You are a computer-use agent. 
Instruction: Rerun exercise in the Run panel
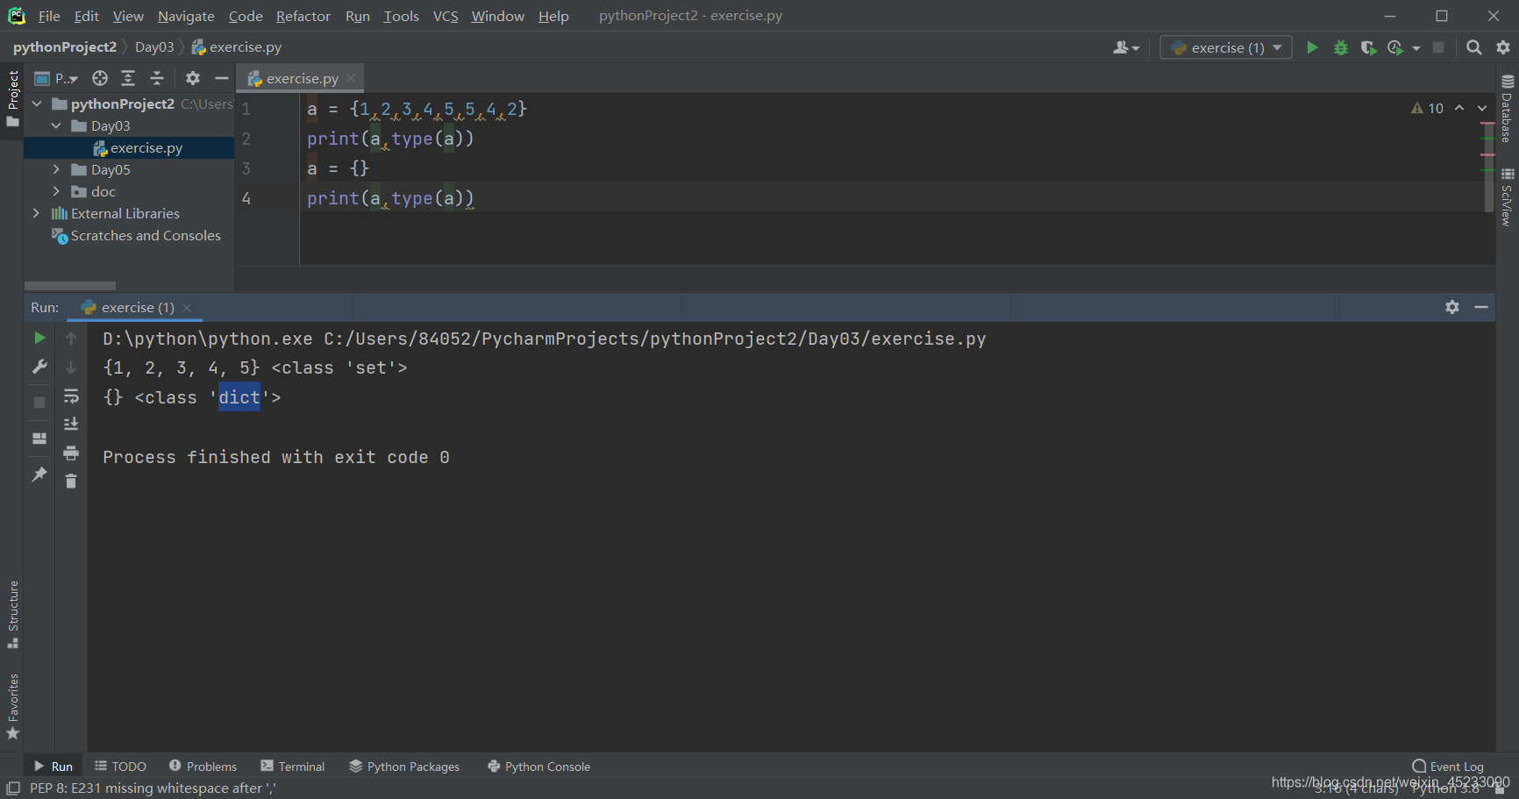tap(39, 338)
